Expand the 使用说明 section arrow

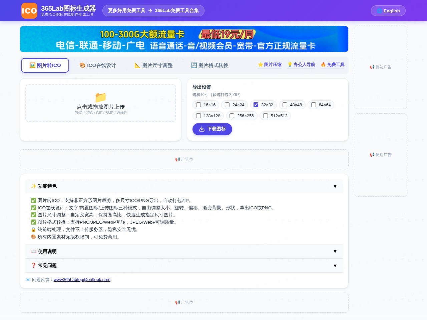click(335, 251)
